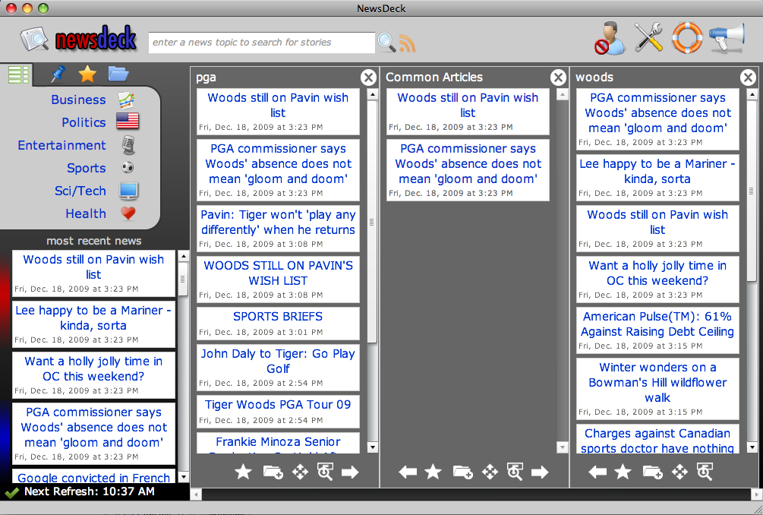This screenshot has height=515, width=763.
Task: Click the megaphone announcements icon
Action: click(727, 37)
